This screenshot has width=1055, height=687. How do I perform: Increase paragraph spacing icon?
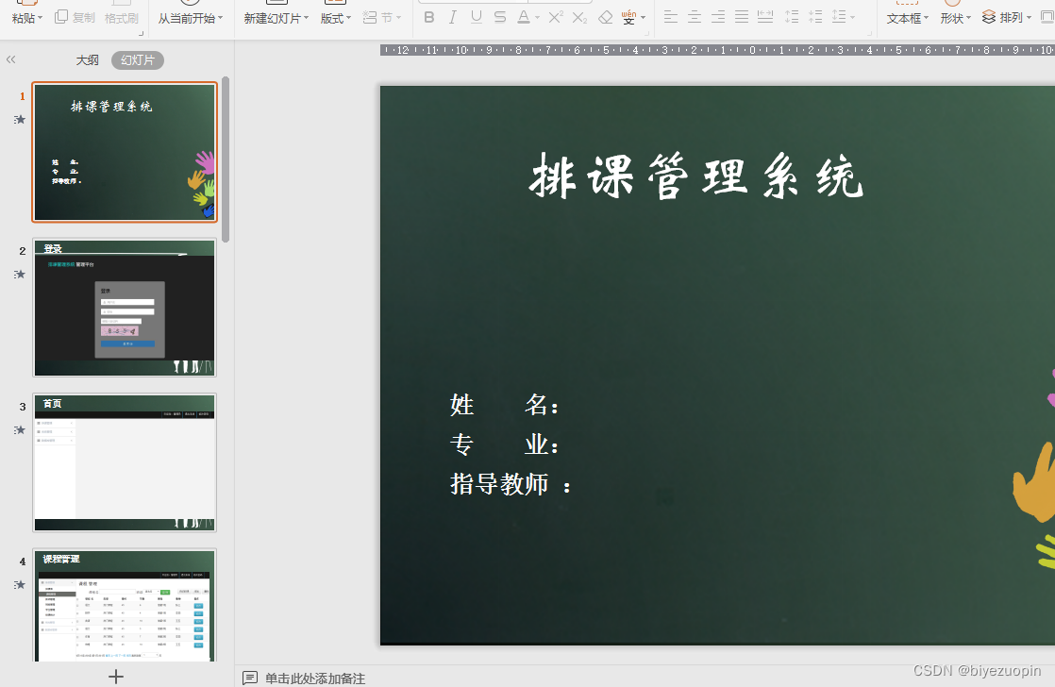pos(792,18)
